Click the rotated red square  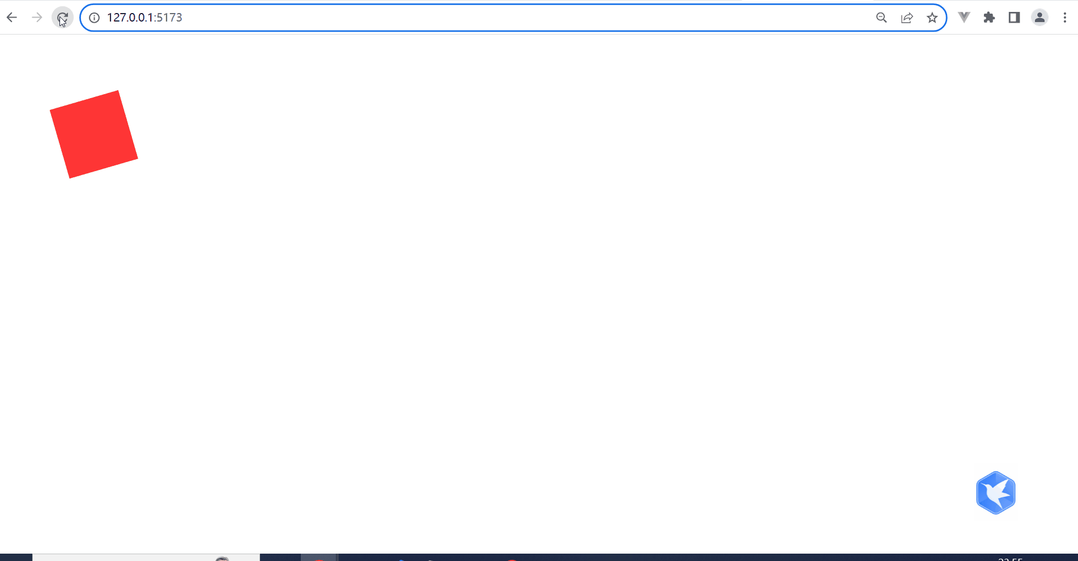pos(94,134)
